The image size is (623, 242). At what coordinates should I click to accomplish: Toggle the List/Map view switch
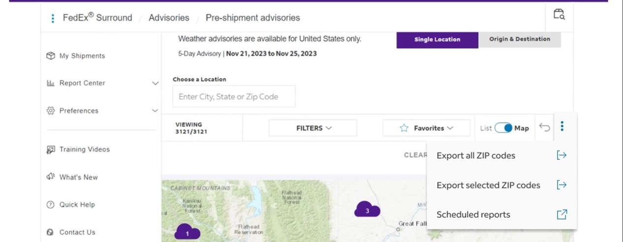click(x=503, y=128)
